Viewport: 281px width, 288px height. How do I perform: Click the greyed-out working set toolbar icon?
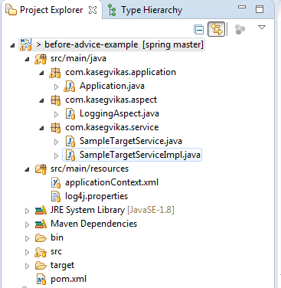coord(240,29)
